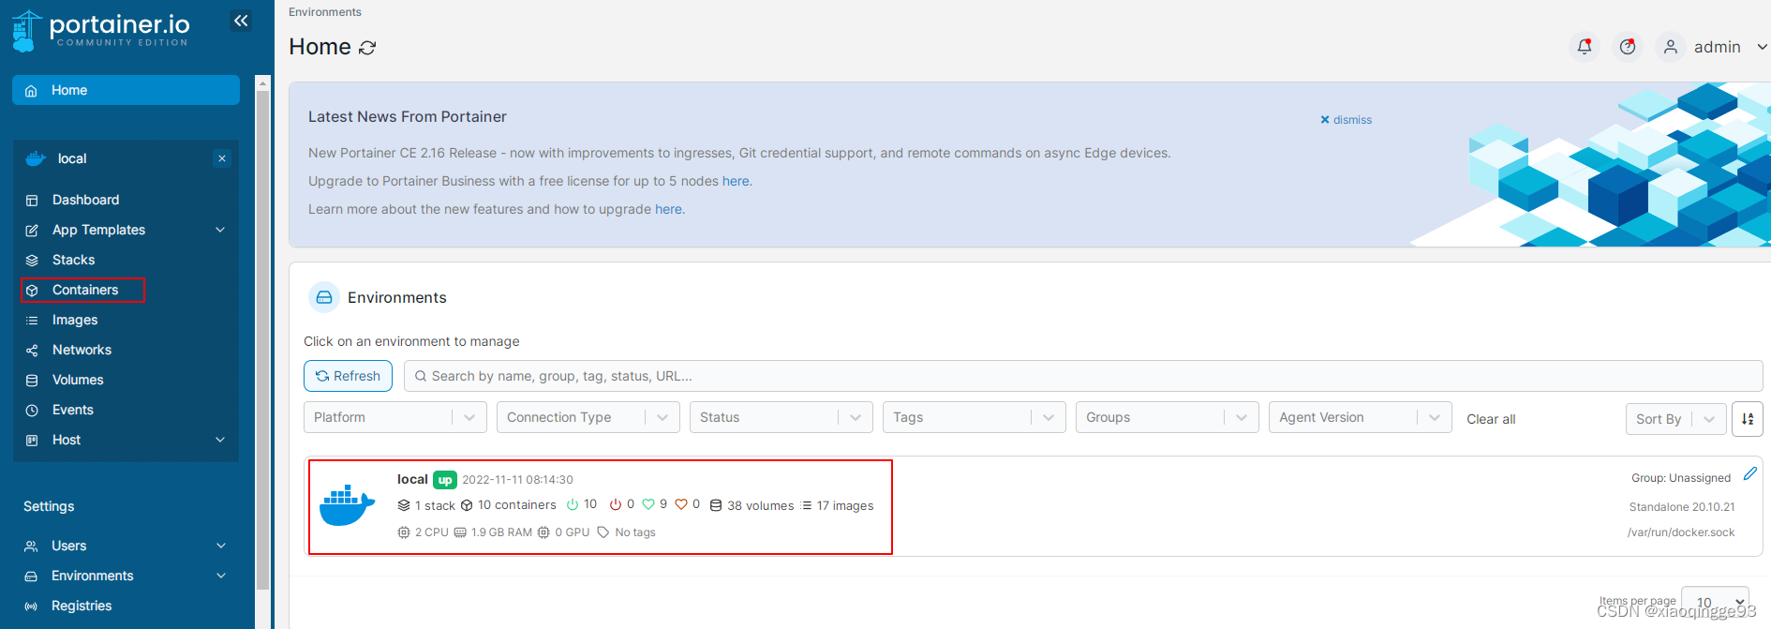
Task: Dismiss the Latest News banner
Action: [1346, 120]
